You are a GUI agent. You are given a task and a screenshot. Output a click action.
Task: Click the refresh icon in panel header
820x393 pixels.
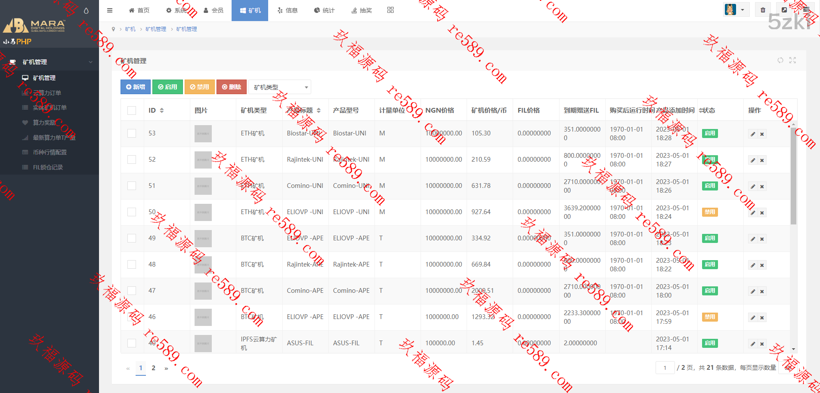[x=780, y=60]
